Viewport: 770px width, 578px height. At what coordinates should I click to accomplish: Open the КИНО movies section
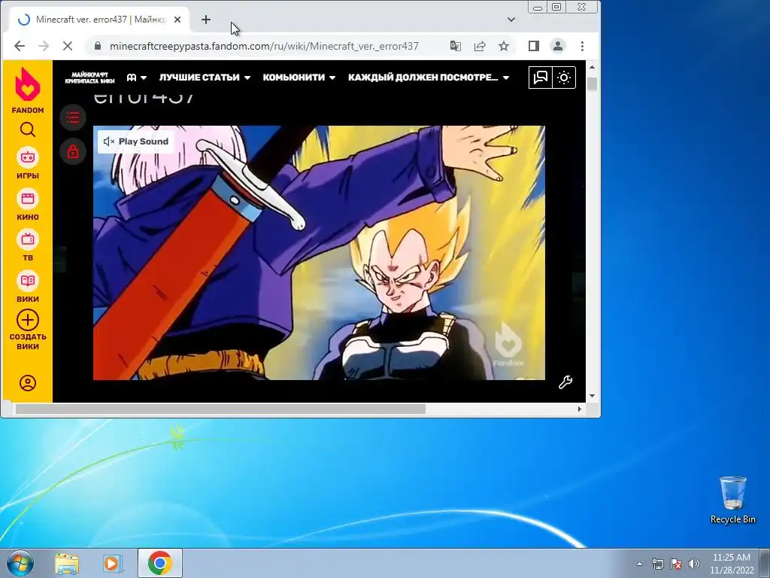tap(28, 205)
